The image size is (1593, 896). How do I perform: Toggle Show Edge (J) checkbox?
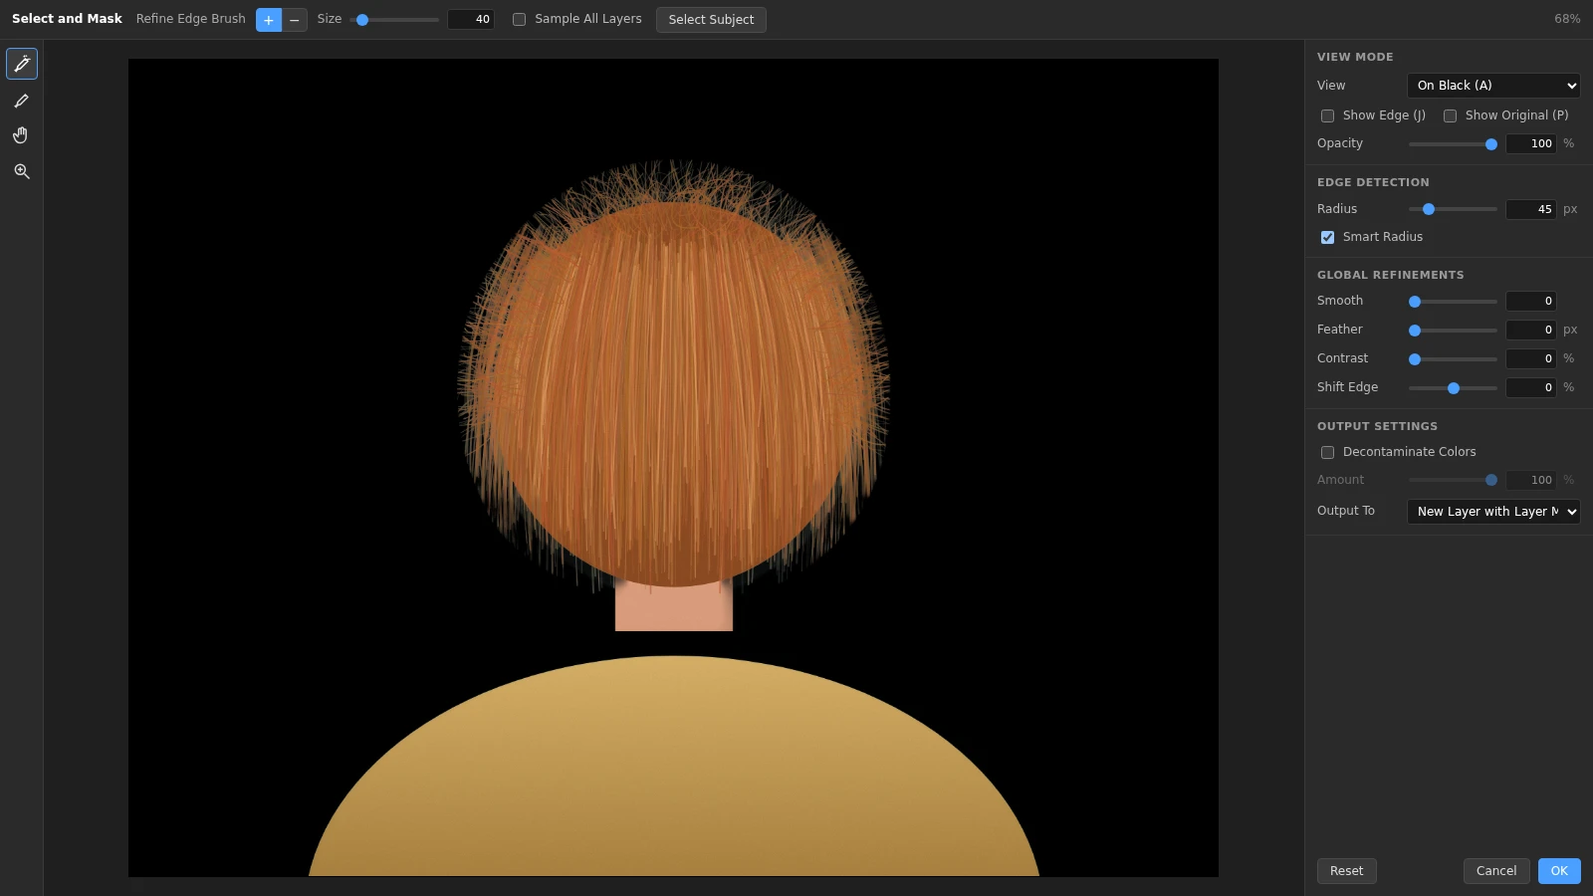click(1327, 116)
